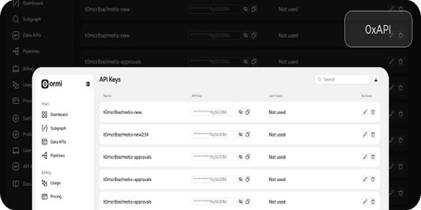The width and height of the screenshot is (421, 210).
Task: Copy the API key for t0mcr8se/metis-new234
Action: coord(248,134)
